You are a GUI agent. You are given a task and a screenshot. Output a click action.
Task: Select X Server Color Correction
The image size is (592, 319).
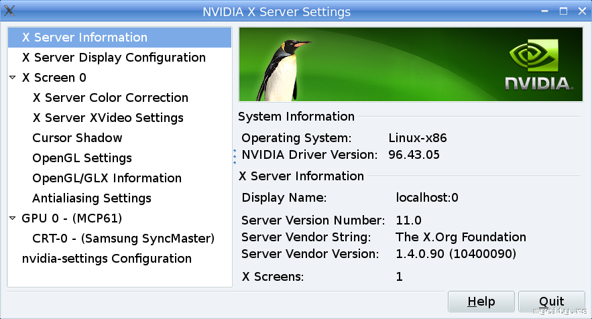tap(110, 98)
